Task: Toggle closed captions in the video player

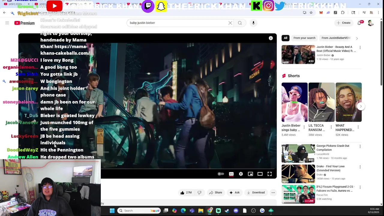Action: pyautogui.click(x=231, y=174)
